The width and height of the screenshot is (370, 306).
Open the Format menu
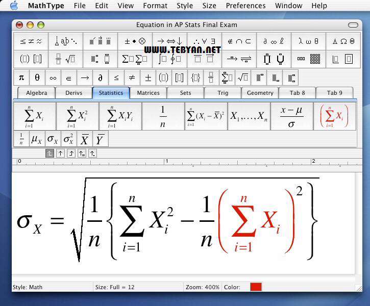tap(155, 6)
